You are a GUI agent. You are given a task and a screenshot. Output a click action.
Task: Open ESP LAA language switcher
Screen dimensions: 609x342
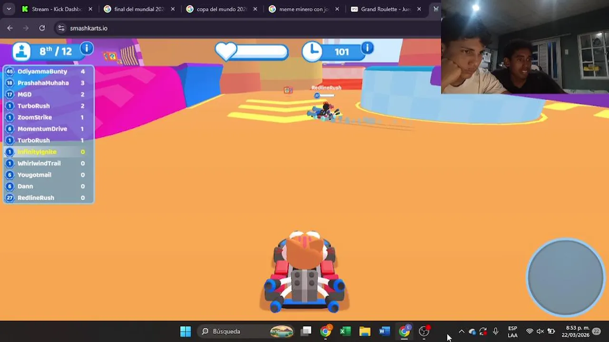click(x=512, y=332)
